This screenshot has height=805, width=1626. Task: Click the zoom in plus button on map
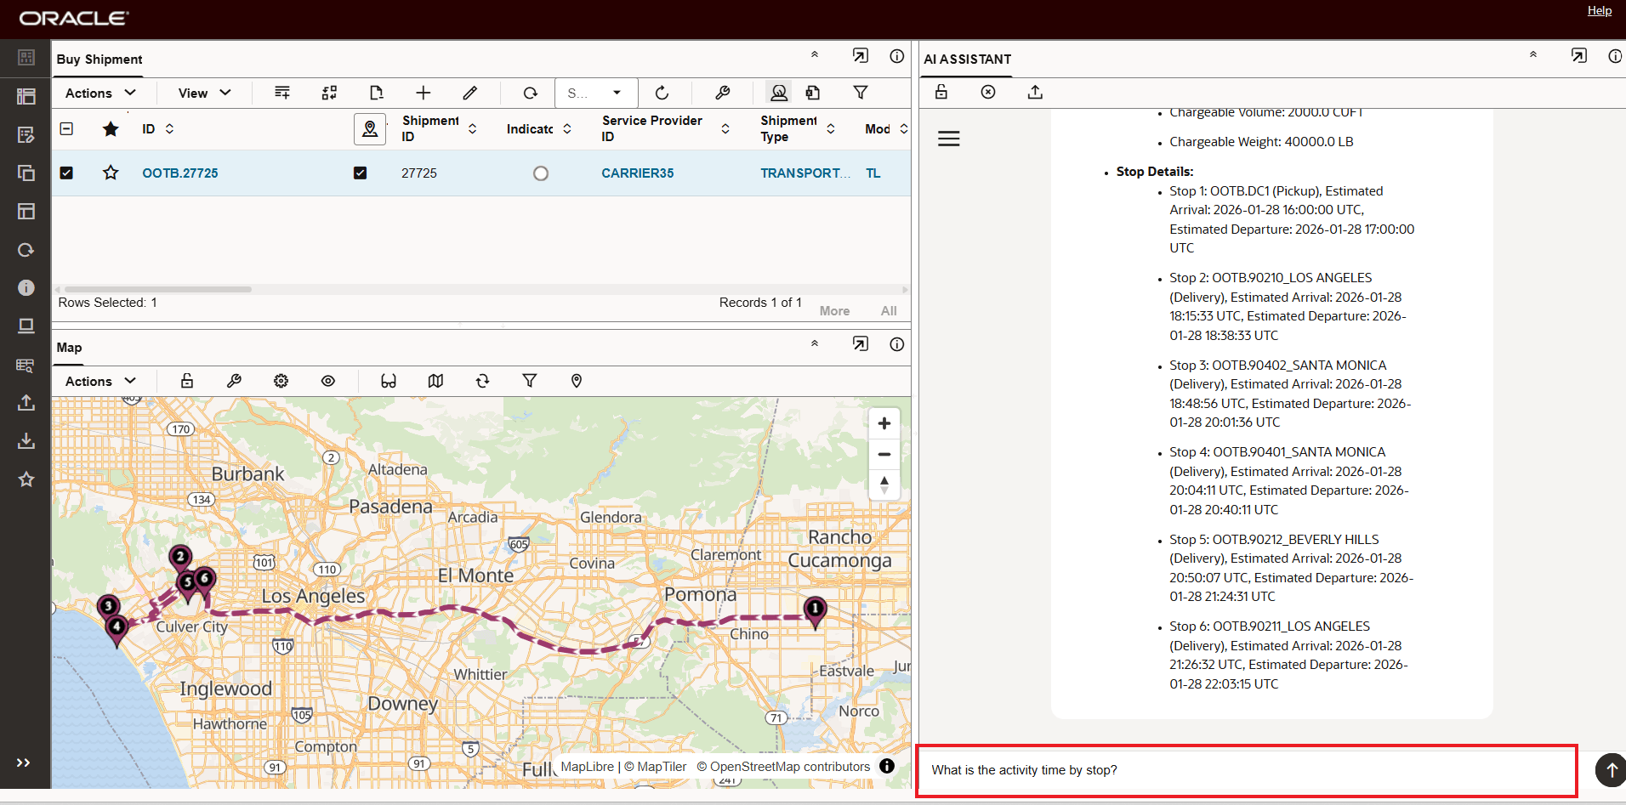pyautogui.click(x=884, y=423)
